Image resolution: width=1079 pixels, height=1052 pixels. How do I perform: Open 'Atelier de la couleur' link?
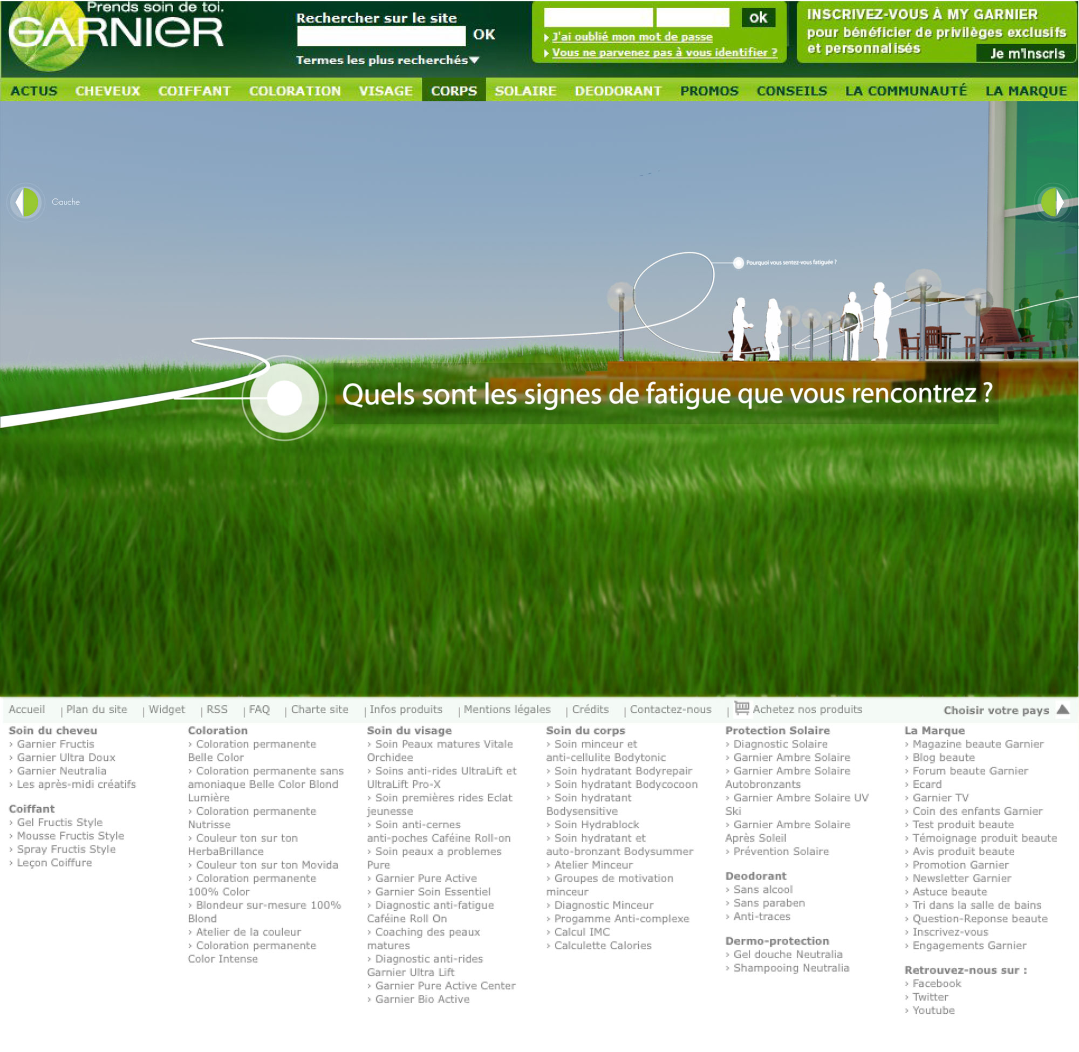(248, 932)
